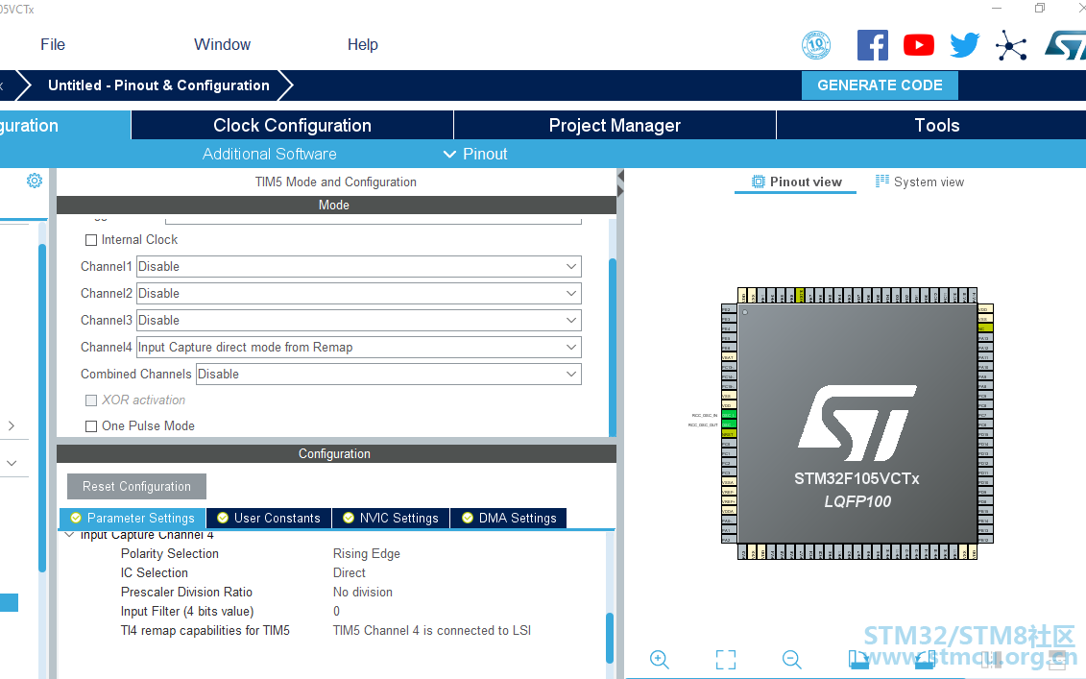The image size is (1086, 679).
Task: Click the STM32F105VCTx chip graphic
Action: pyautogui.click(x=857, y=424)
